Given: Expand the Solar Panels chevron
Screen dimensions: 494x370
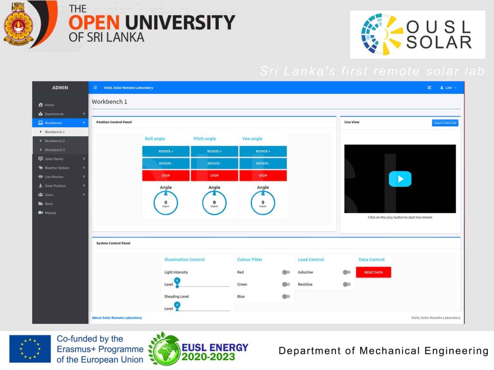Looking at the screenshot, I should click(x=84, y=159).
